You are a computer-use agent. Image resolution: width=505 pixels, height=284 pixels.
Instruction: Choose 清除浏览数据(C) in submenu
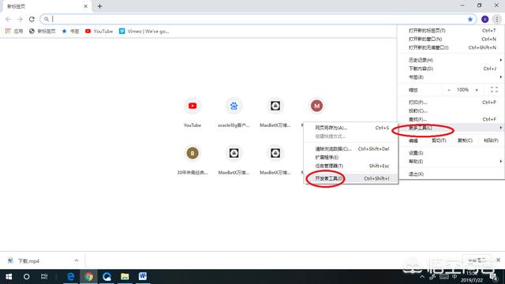[x=351, y=149]
